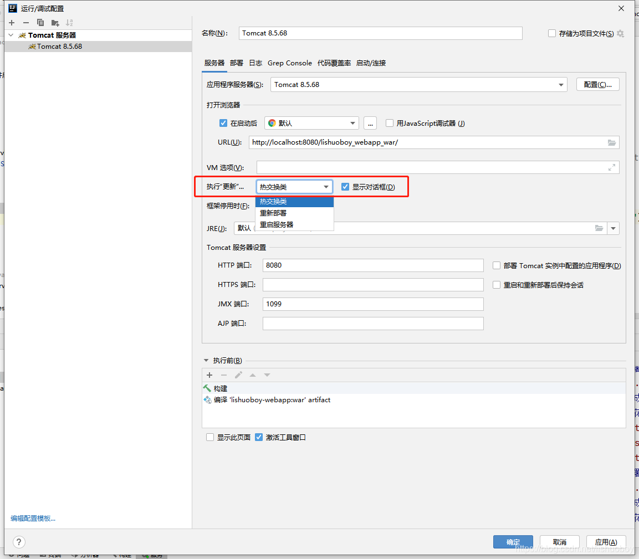Image resolution: width=639 pixels, height=559 pixels.
Task: Select the 'lishuoboy-webapp:war' artifact build task
Action: coord(413,399)
